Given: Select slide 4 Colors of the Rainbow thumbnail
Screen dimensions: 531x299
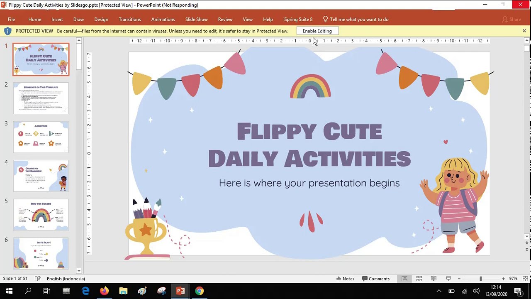Looking at the screenshot, I should coord(41,176).
